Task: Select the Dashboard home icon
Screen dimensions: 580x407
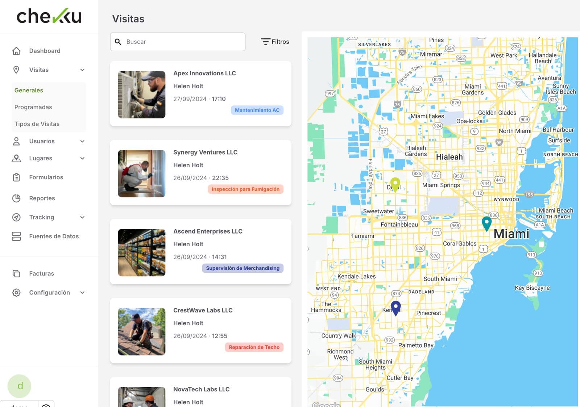Action: 17,51
